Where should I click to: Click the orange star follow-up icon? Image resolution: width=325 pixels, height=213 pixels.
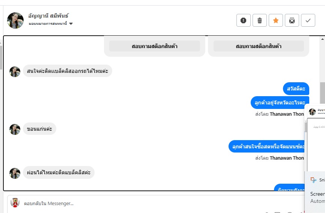(276, 21)
